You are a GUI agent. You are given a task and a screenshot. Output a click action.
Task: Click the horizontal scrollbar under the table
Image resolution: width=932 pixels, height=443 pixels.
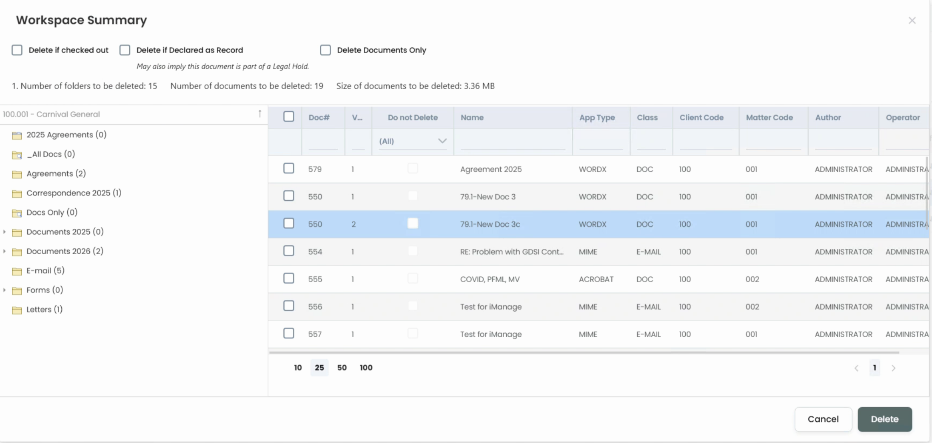click(584, 352)
